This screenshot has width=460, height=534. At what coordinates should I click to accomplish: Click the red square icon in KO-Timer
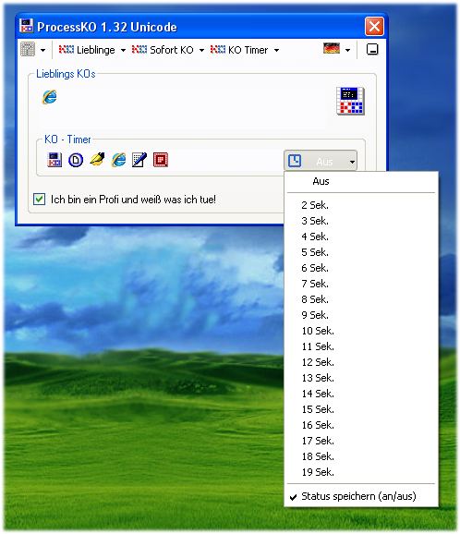(x=161, y=160)
